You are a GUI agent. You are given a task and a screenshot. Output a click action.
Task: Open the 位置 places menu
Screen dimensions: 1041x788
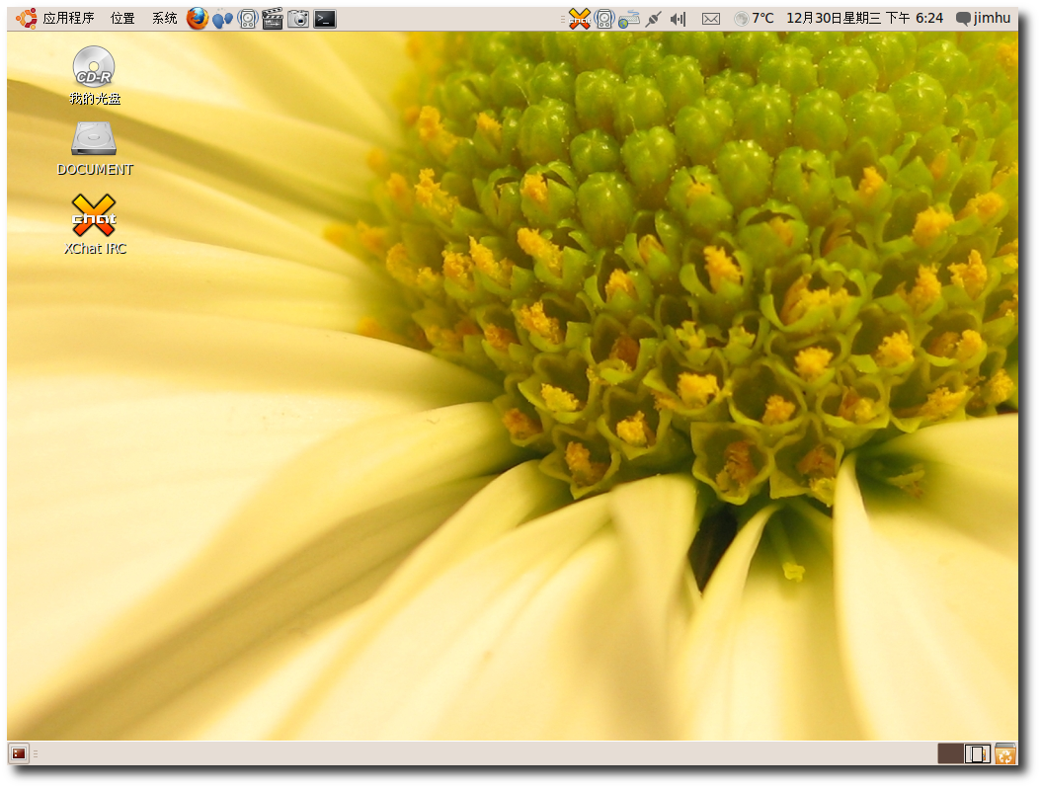[122, 18]
